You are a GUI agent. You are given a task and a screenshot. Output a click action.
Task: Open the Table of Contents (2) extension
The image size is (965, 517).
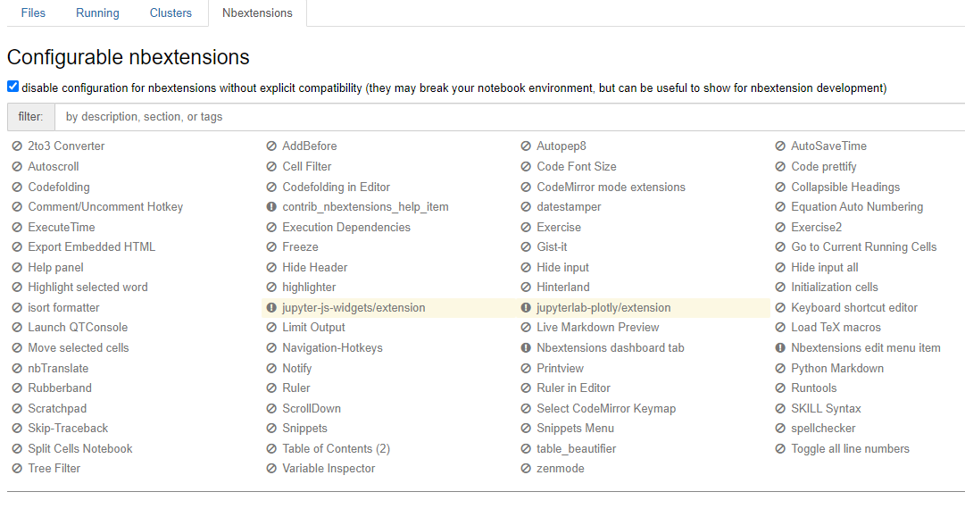(x=336, y=449)
